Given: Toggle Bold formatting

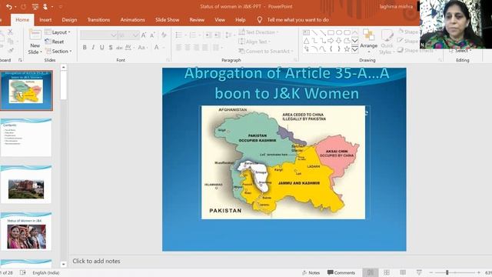Looking at the screenshot, I should coord(85,48).
